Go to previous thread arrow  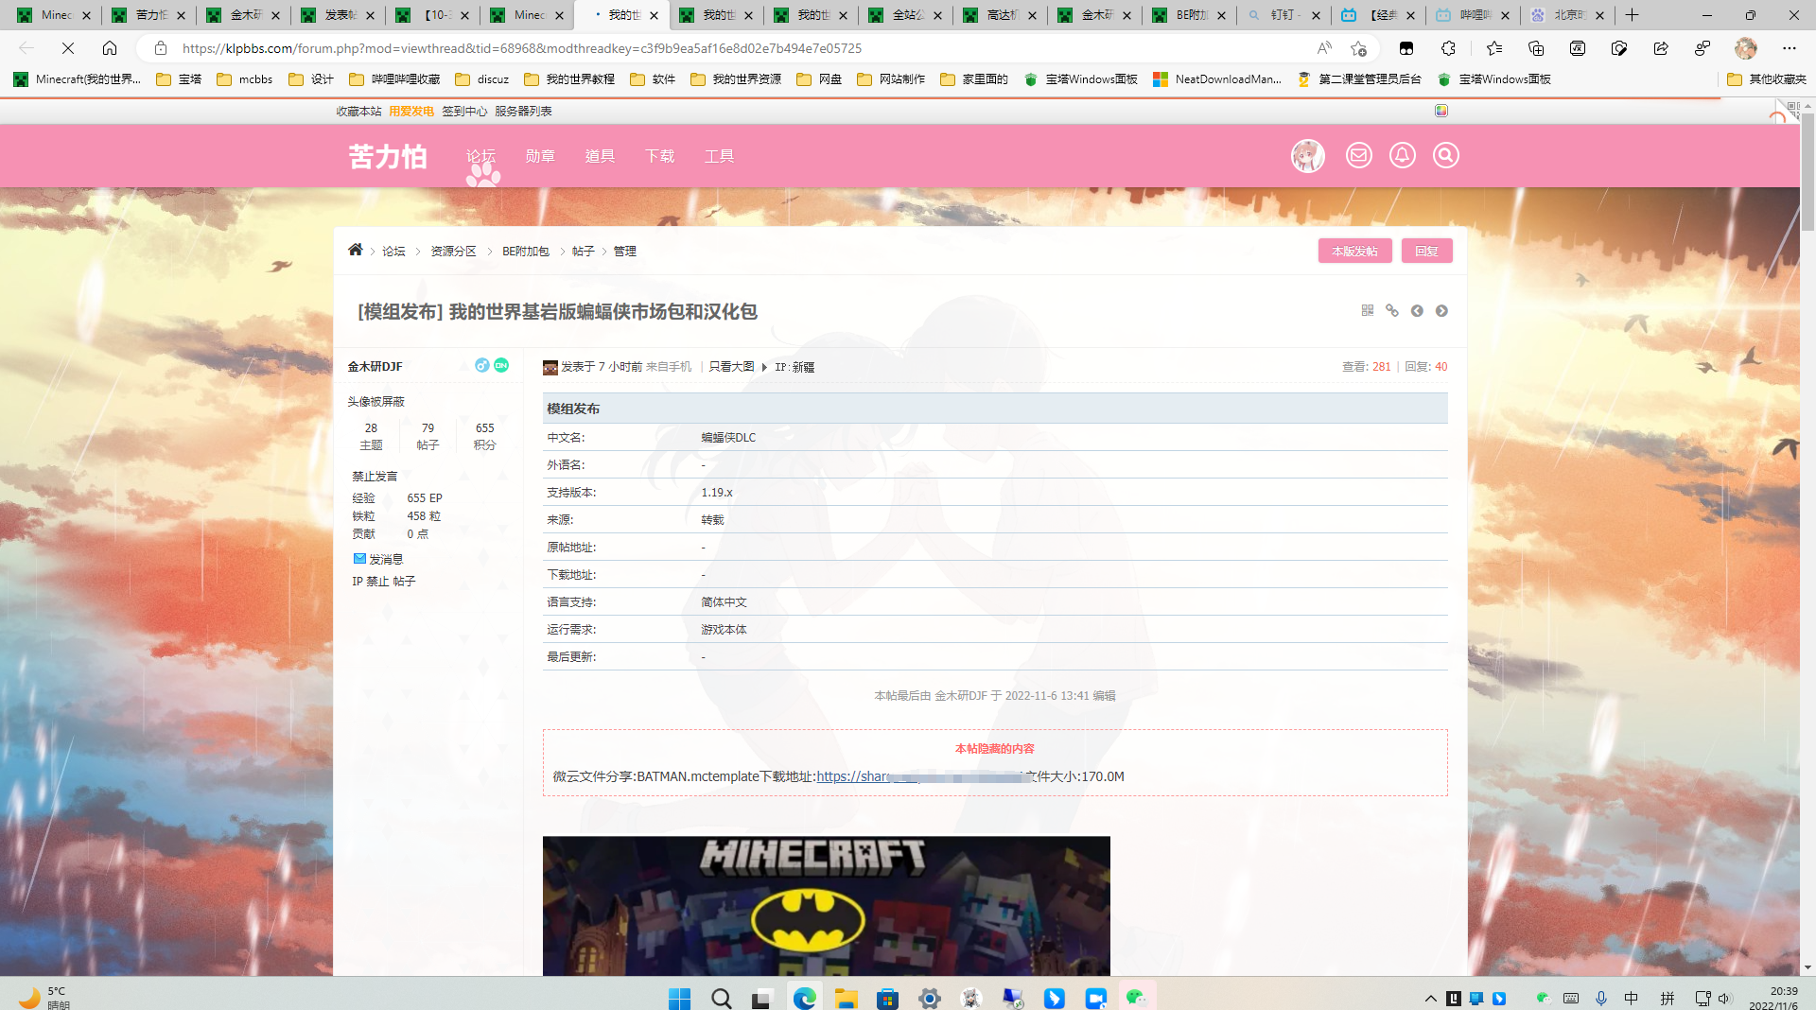(1417, 310)
